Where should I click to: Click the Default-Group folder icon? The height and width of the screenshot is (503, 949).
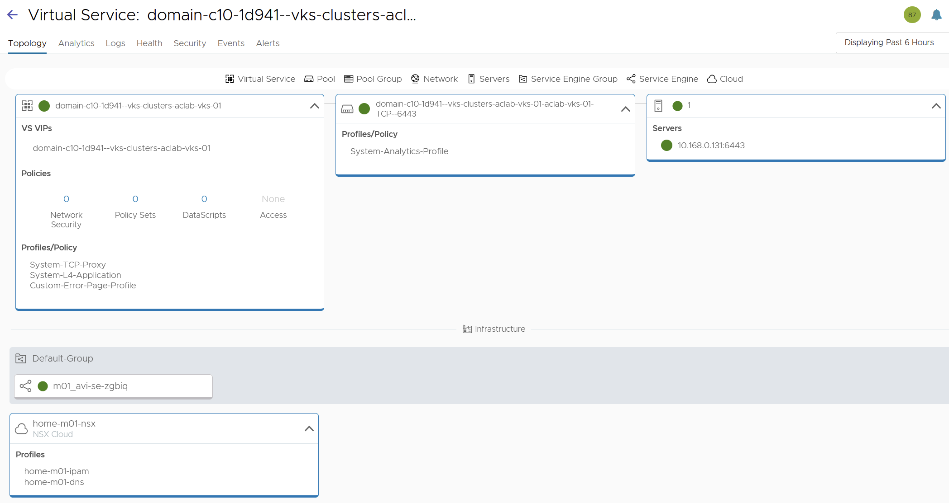(x=21, y=358)
